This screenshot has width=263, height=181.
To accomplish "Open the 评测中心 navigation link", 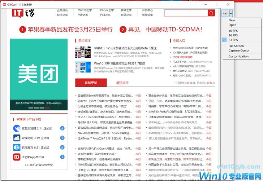I will (x=147, y=10).
